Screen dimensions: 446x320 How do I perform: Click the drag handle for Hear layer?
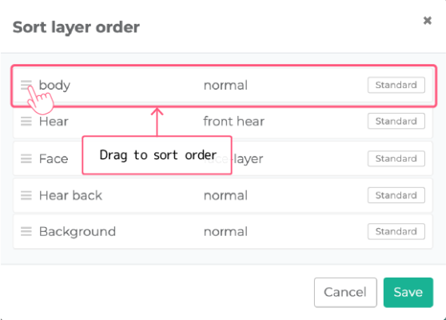pyautogui.click(x=26, y=122)
